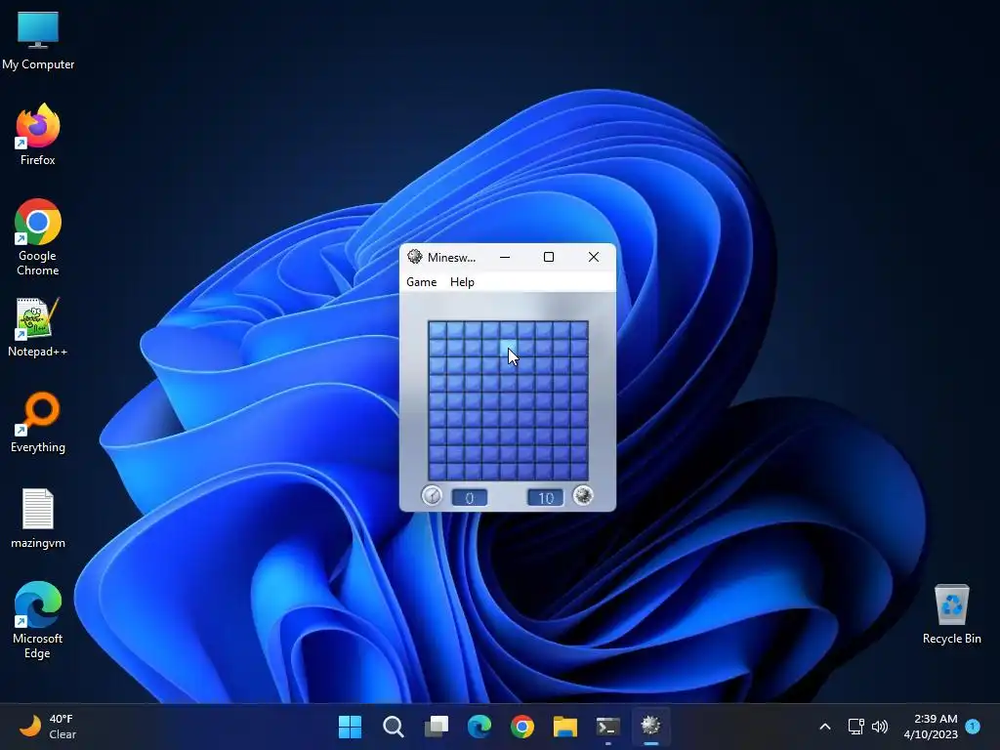1000x750 pixels.
Task: Select the Microsoft Edge desktop shortcut
Action: (x=38, y=620)
